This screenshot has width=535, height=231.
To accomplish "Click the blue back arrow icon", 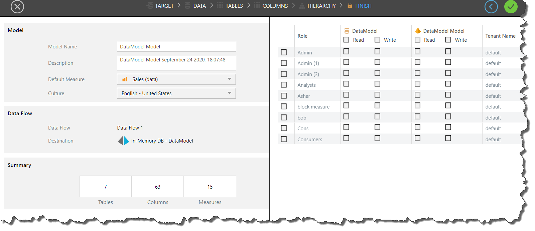I will pyautogui.click(x=491, y=7).
